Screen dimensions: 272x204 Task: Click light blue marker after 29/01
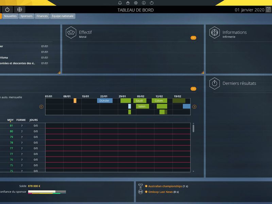(130, 106)
